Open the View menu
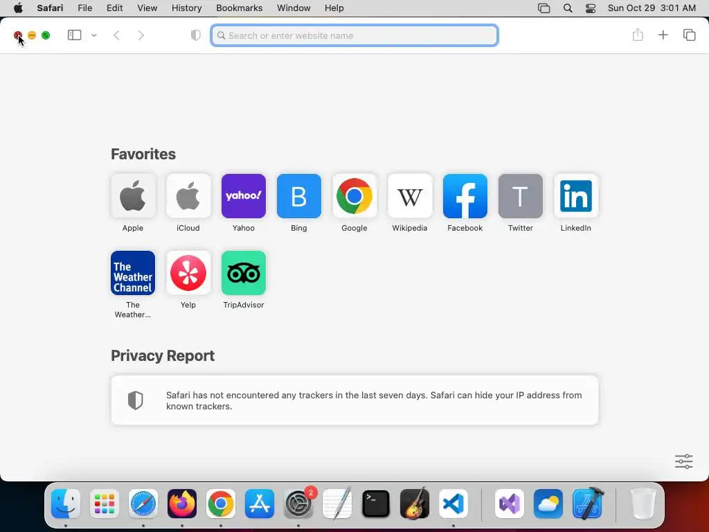This screenshot has height=532, width=709. pyautogui.click(x=147, y=8)
